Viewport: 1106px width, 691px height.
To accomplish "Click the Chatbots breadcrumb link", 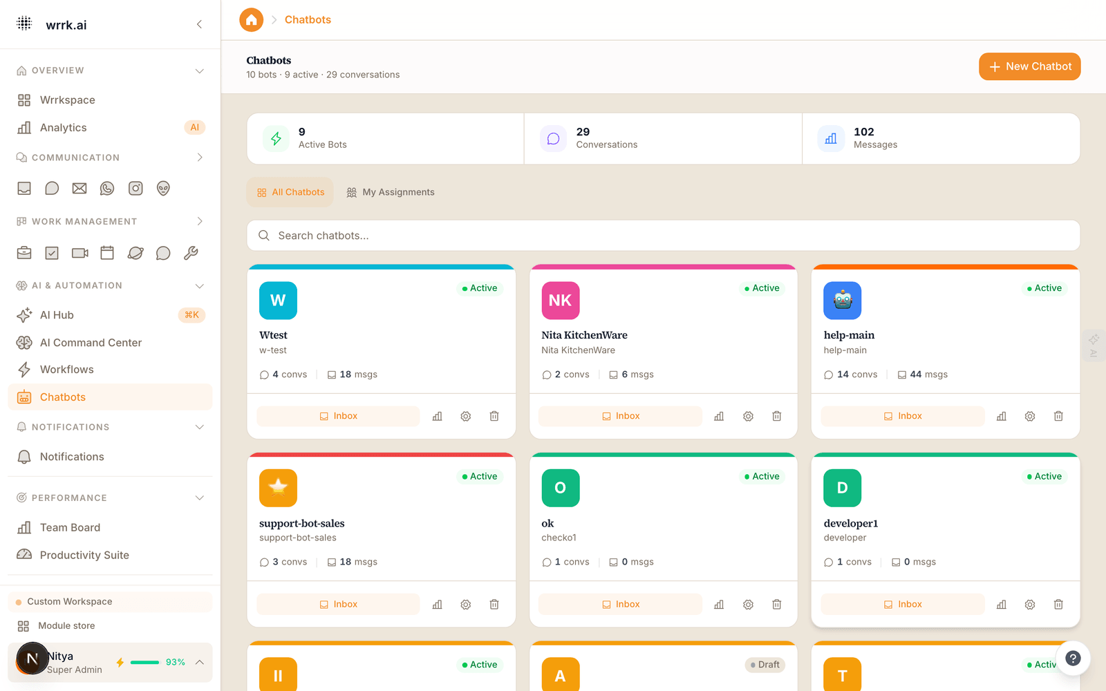I will (308, 20).
